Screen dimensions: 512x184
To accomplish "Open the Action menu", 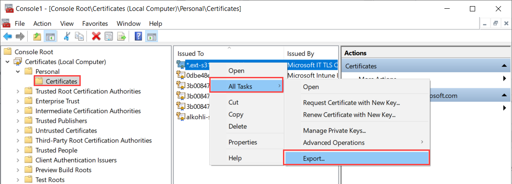I will click(x=42, y=24).
